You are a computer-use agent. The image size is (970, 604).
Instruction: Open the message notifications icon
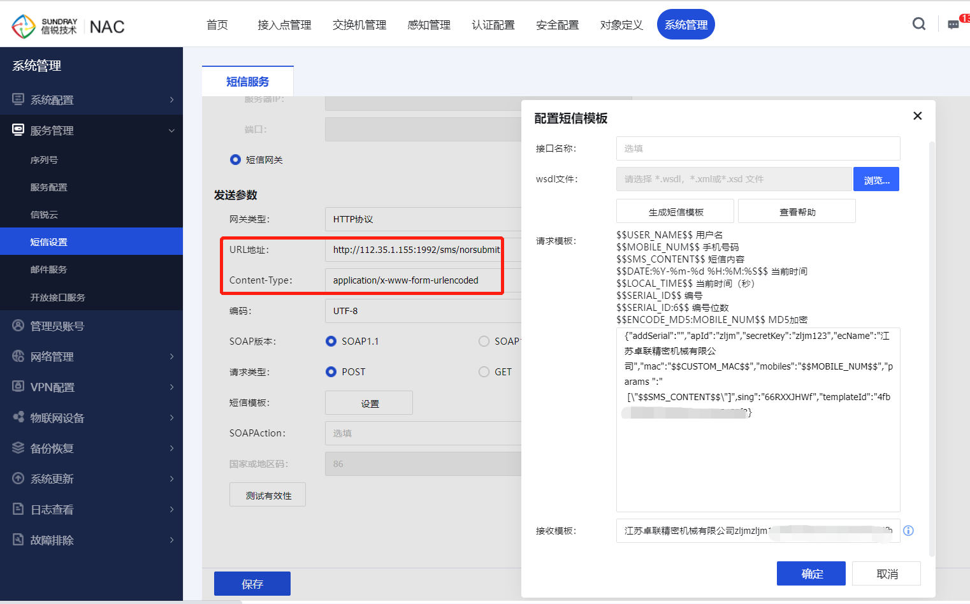[x=953, y=25]
